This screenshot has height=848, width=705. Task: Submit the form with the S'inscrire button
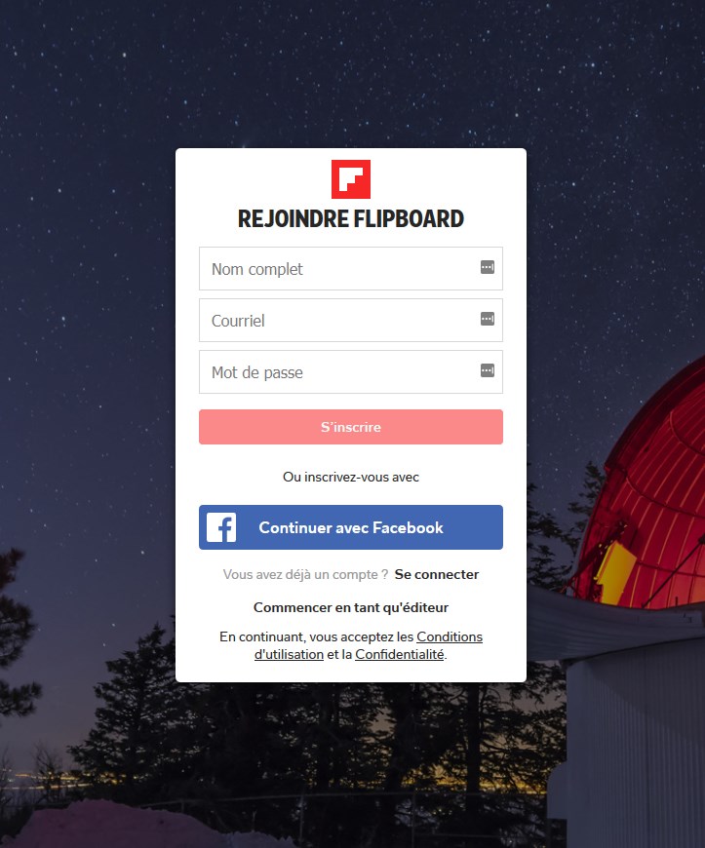[x=351, y=427]
